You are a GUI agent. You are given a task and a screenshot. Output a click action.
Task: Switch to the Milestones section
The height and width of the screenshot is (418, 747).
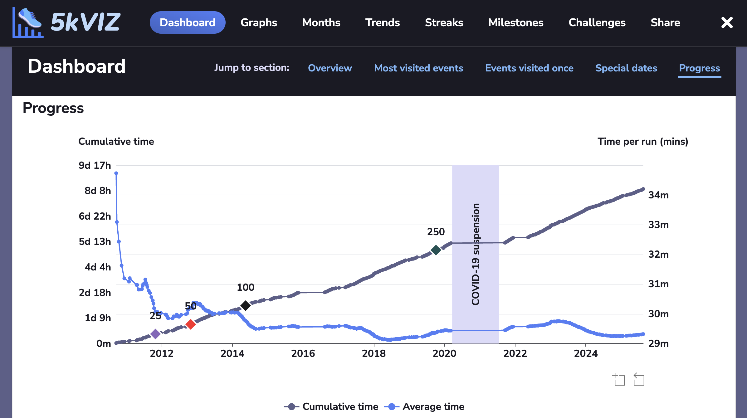[515, 22]
